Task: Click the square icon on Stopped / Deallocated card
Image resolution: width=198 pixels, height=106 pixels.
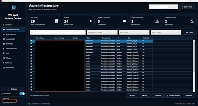Action: [125, 21]
